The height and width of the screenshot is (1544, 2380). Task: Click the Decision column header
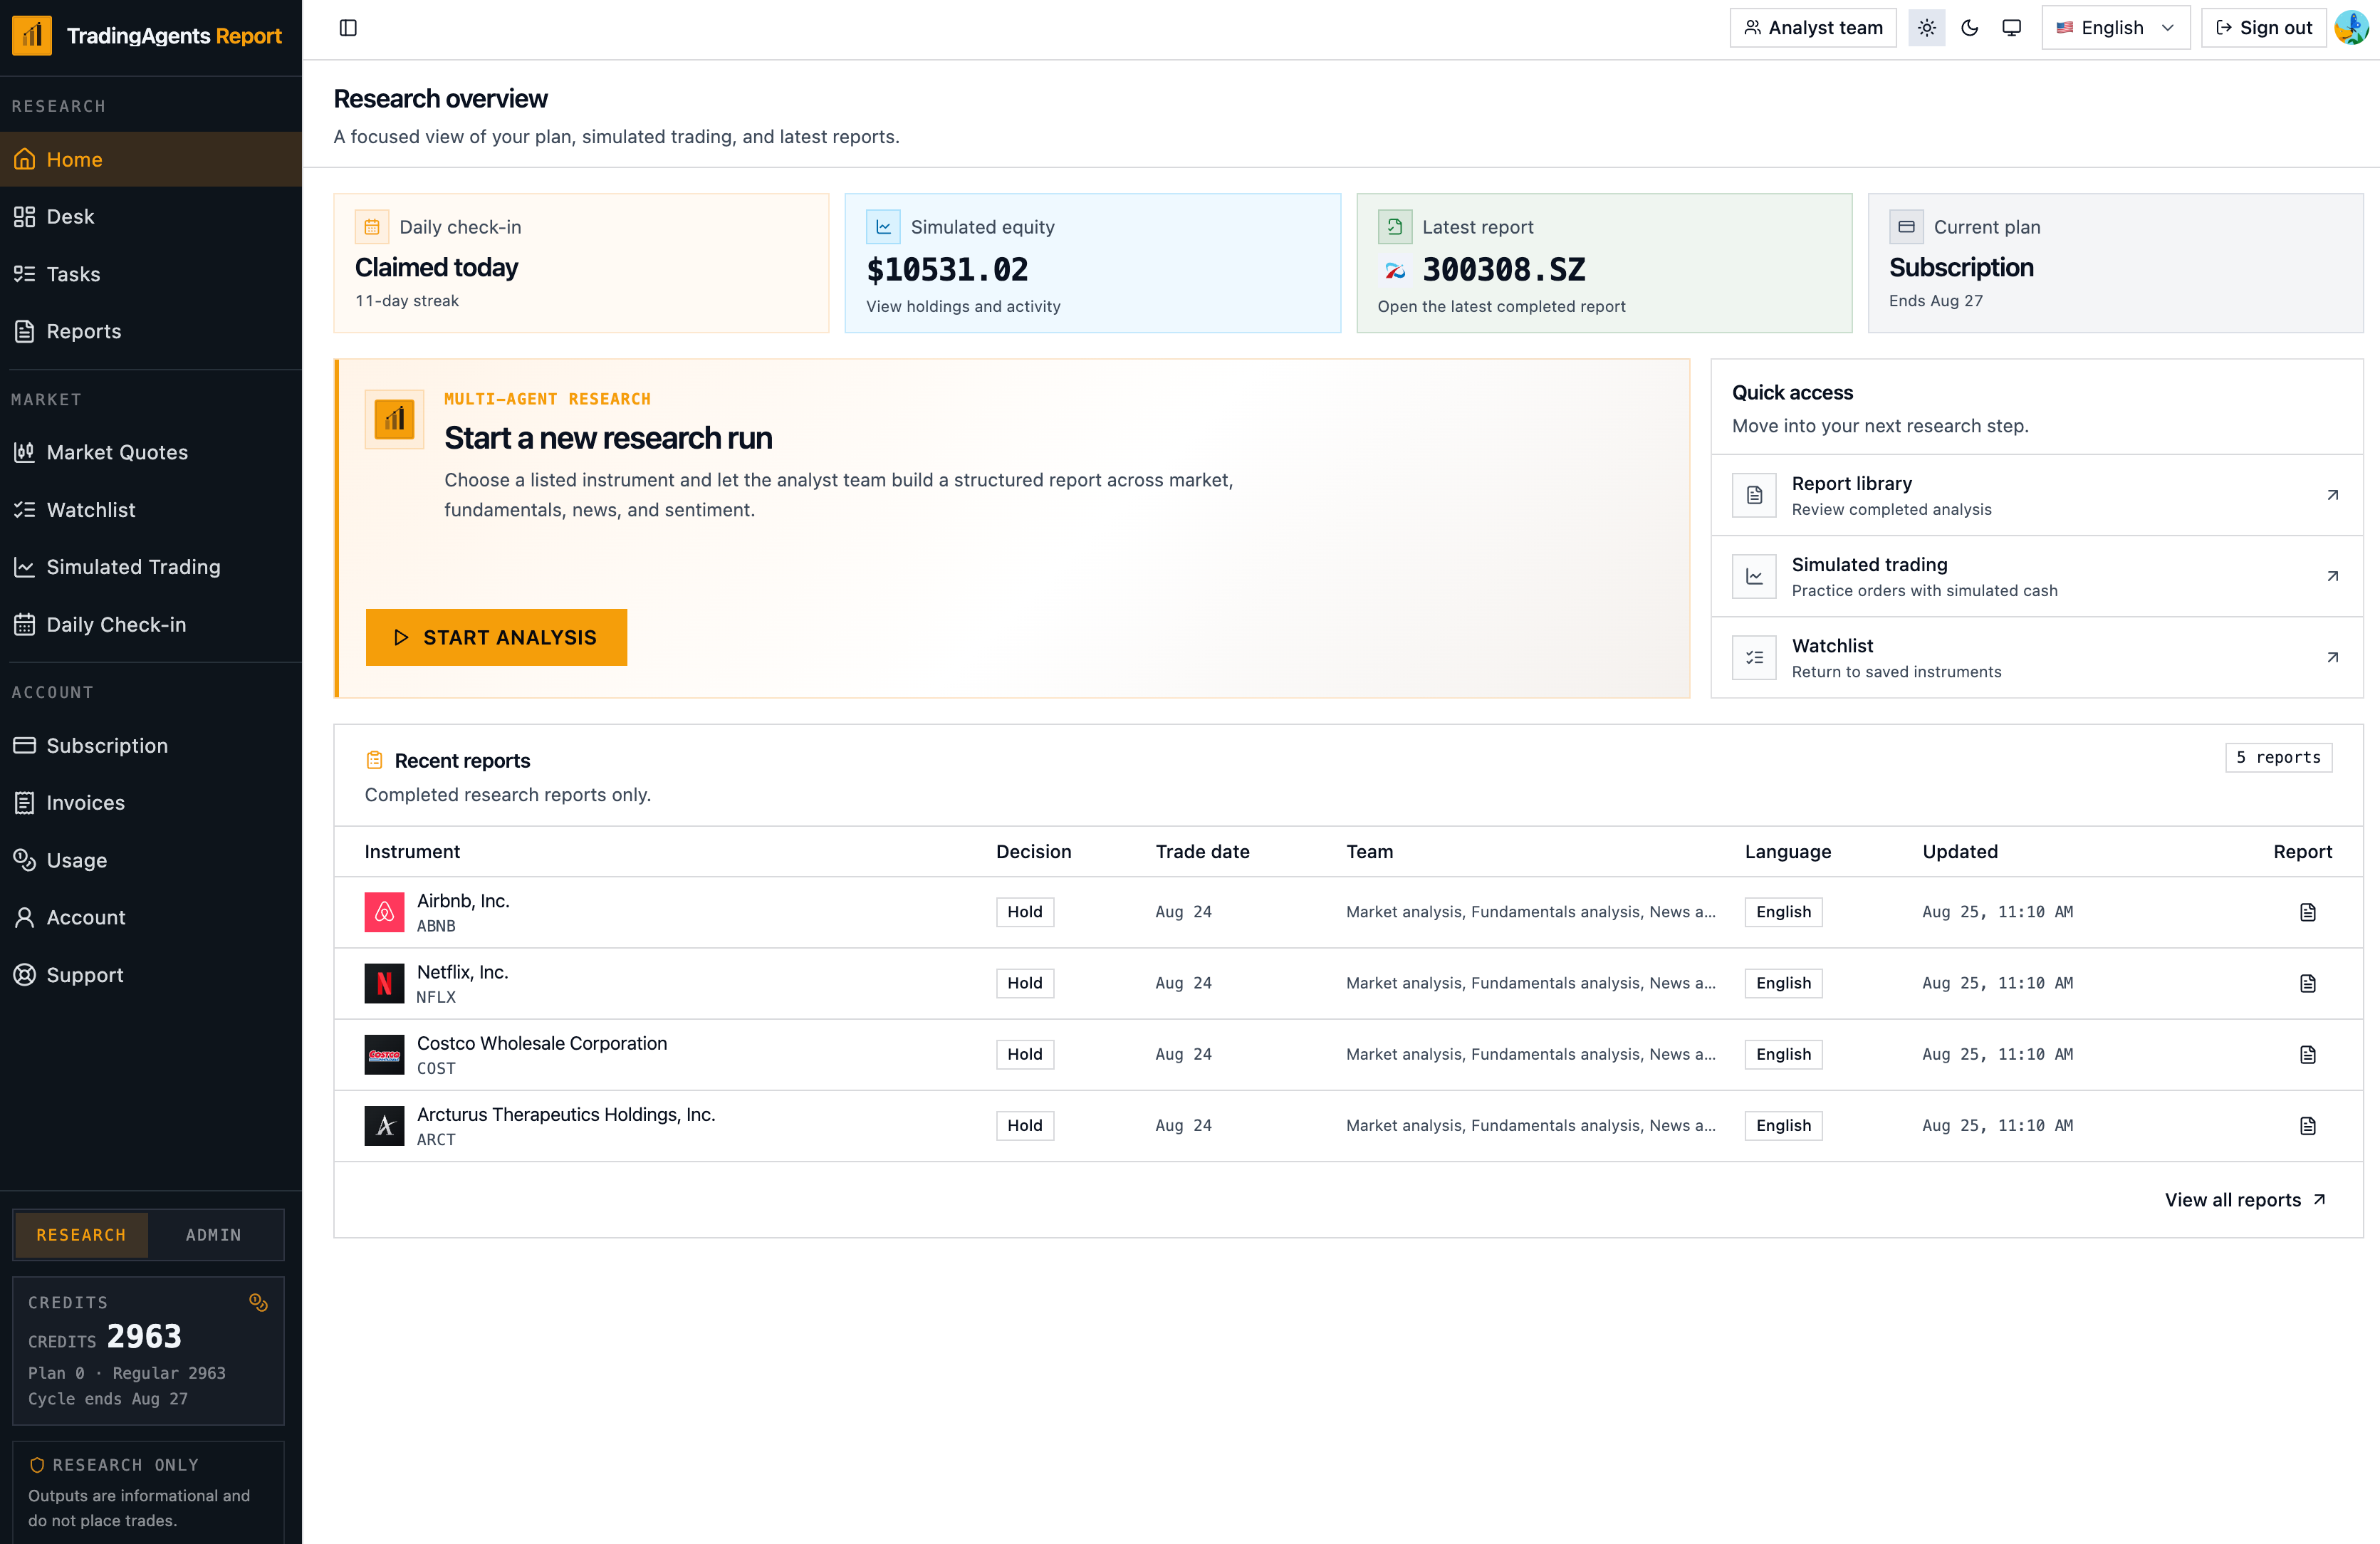click(x=1033, y=852)
